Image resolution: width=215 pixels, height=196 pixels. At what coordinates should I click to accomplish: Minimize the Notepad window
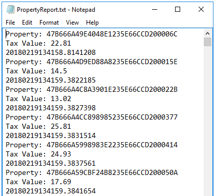coord(155,9)
